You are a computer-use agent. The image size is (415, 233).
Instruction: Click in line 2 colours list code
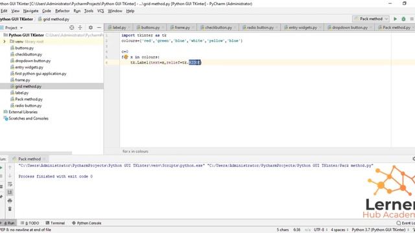coord(182,41)
